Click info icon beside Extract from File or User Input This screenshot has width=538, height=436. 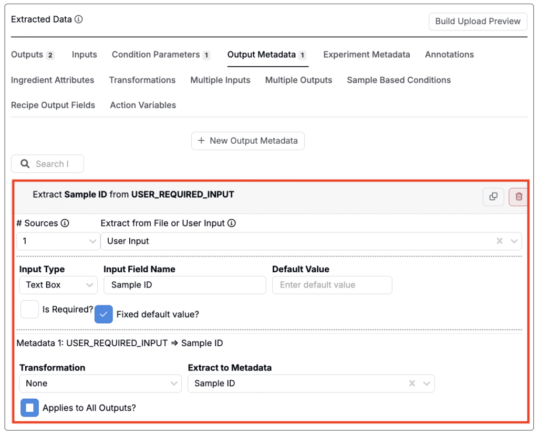[232, 223]
